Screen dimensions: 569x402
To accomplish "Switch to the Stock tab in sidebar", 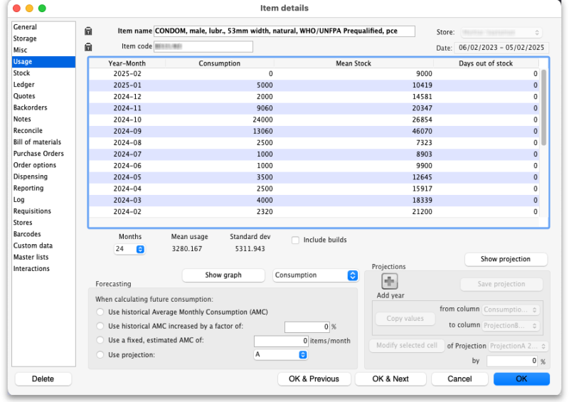I will [22, 73].
